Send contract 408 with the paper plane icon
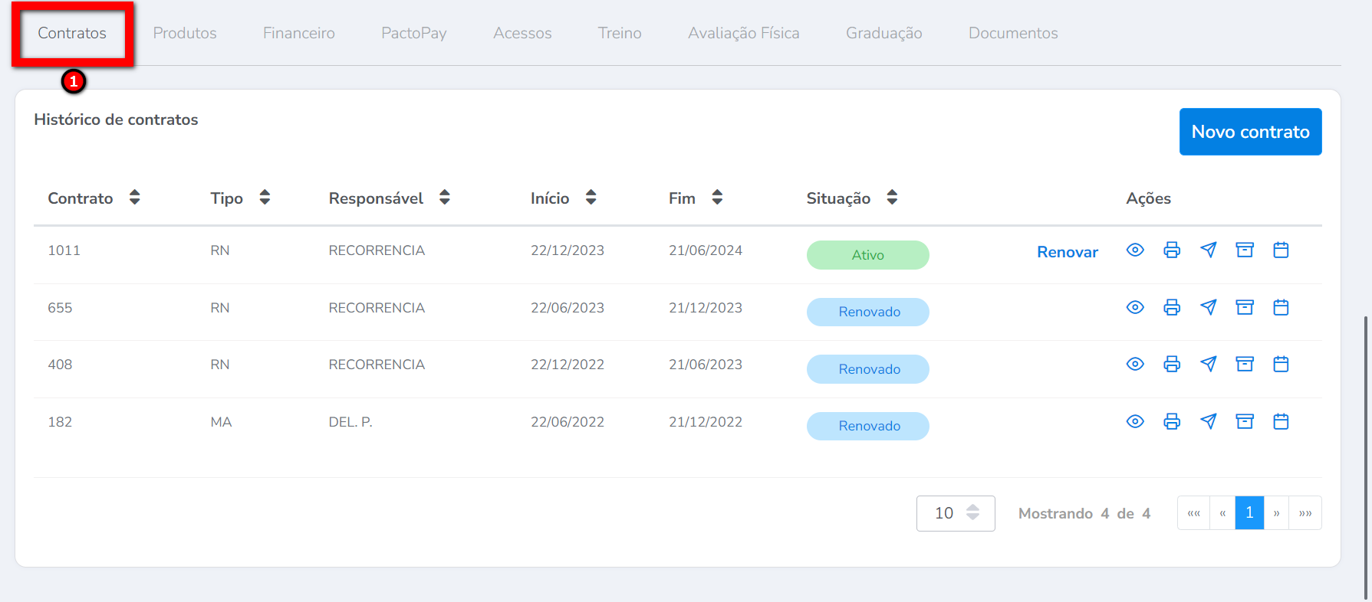 [1208, 364]
